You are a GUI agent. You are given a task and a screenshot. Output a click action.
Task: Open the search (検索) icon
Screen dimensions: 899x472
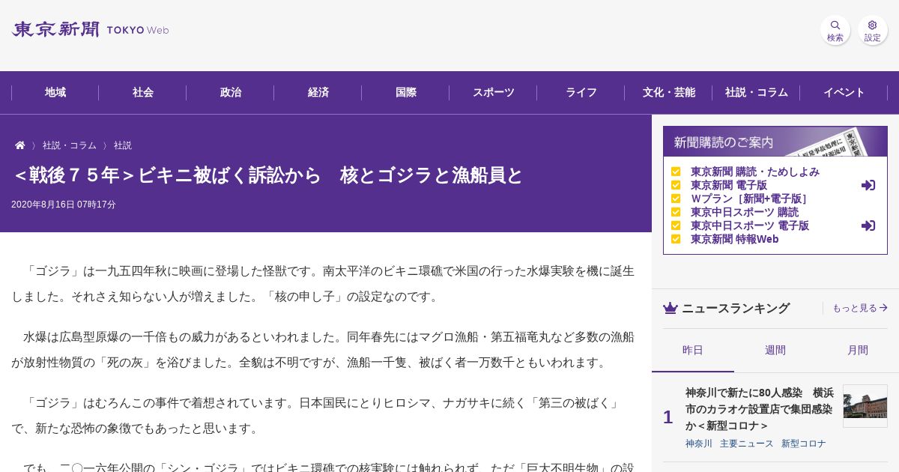pos(835,30)
